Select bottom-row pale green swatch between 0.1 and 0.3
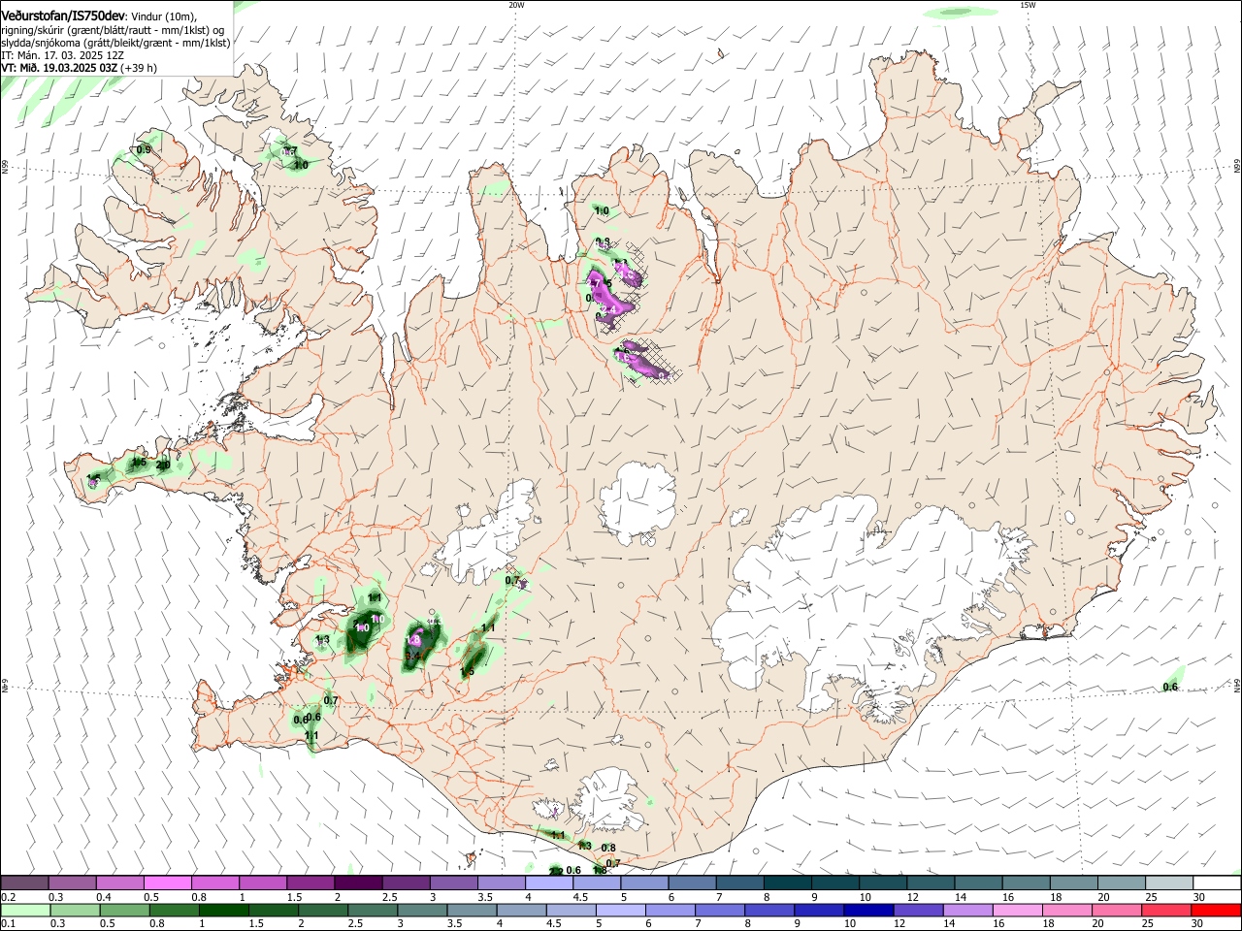Viewport: 1242px width, 931px height. click(x=25, y=911)
